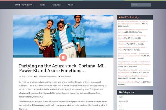Open sidebar post From TeamCity to VSTS
This screenshot has width=166, height=110.
(x=132, y=37)
